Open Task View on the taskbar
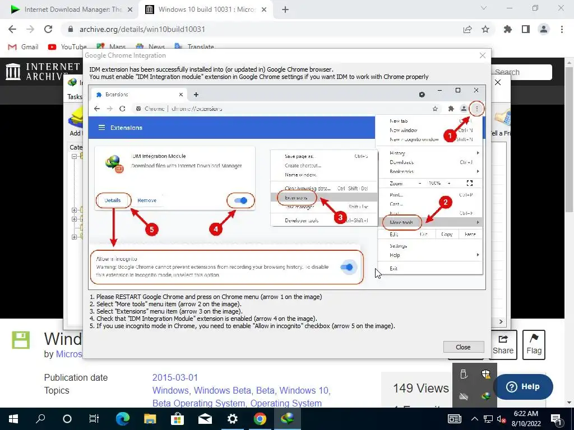574x430 pixels. pos(94,419)
